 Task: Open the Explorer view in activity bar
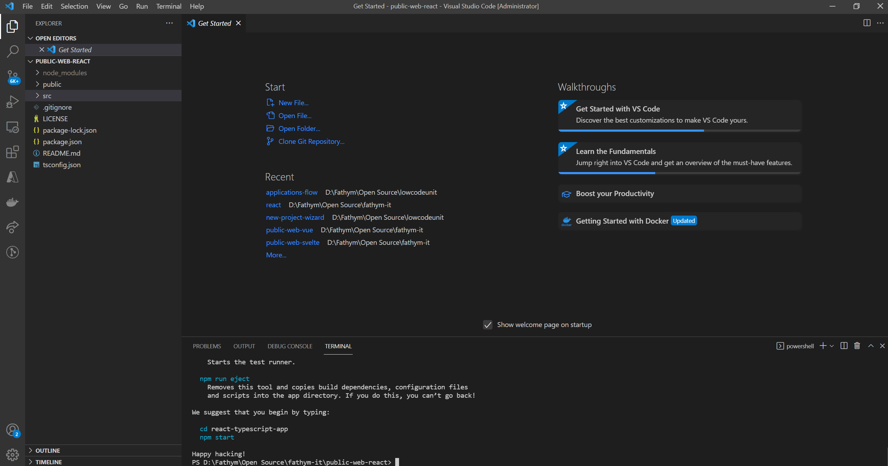[x=13, y=26]
